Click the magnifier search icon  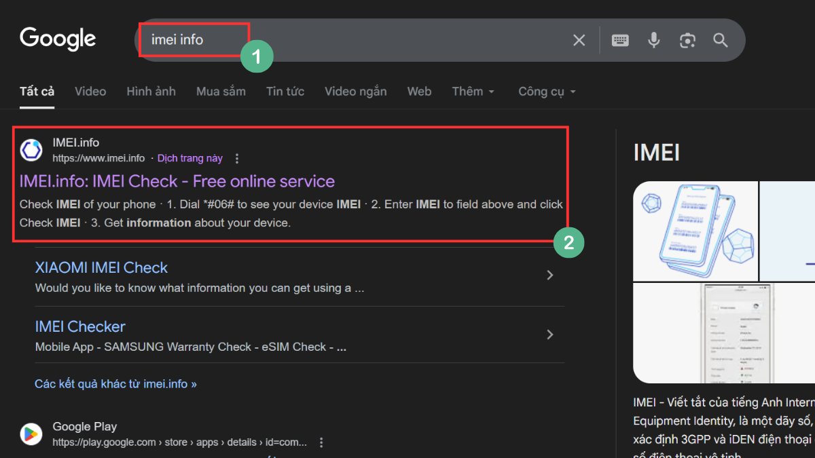coord(721,41)
